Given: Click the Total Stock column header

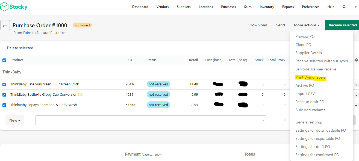Looking at the screenshot, I should [x=276, y=60].
